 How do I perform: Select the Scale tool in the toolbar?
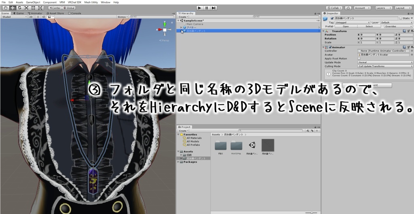pyautogui.click(x=26, y=8)
